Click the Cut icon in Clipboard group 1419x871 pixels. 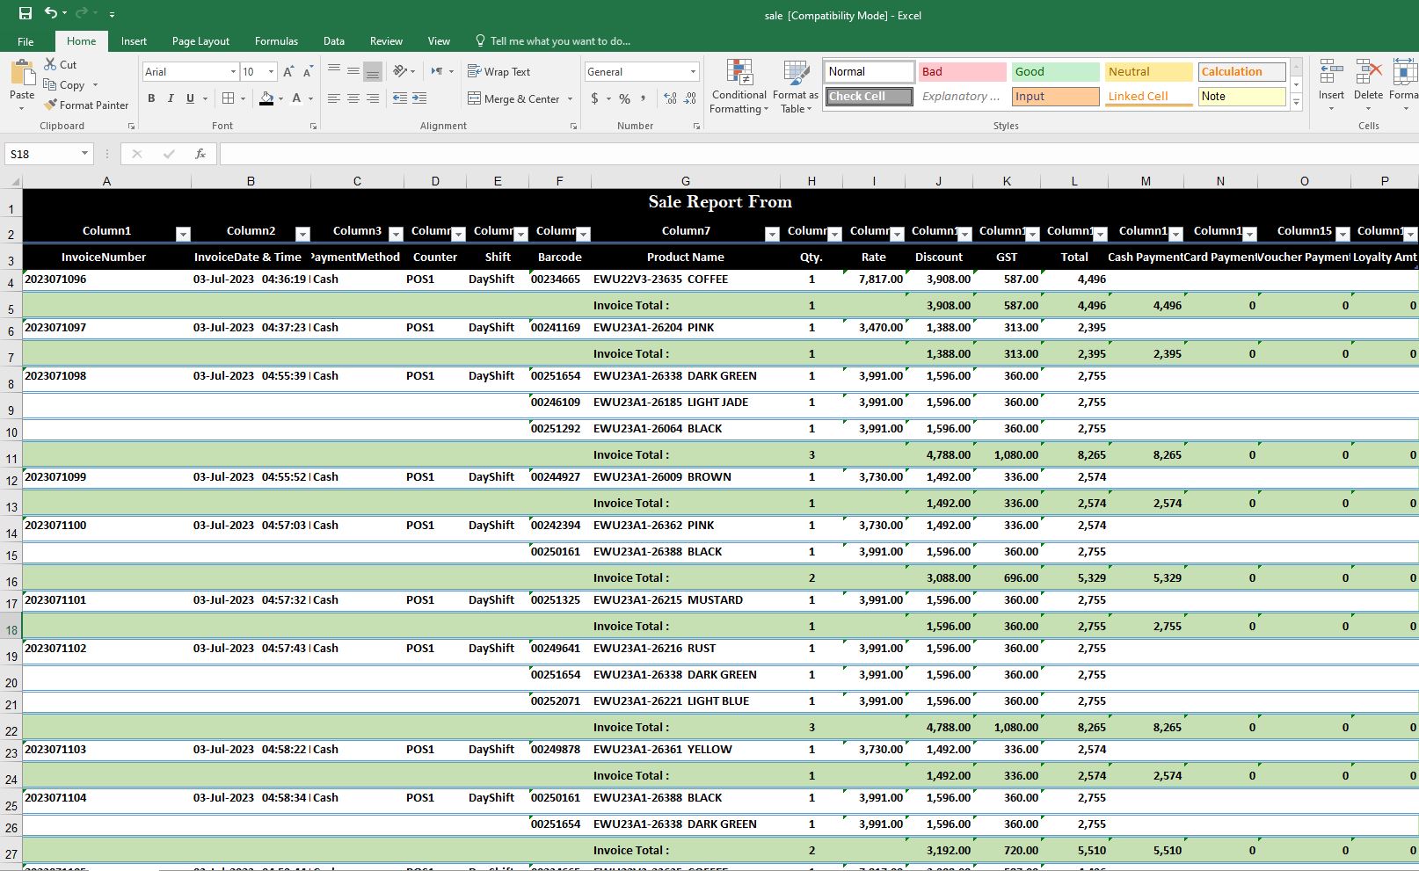[49, 63]
